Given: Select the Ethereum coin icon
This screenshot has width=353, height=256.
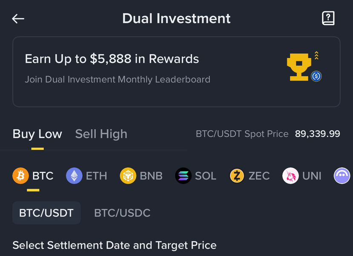Looking at the screenshot, I should click(74, 175).
